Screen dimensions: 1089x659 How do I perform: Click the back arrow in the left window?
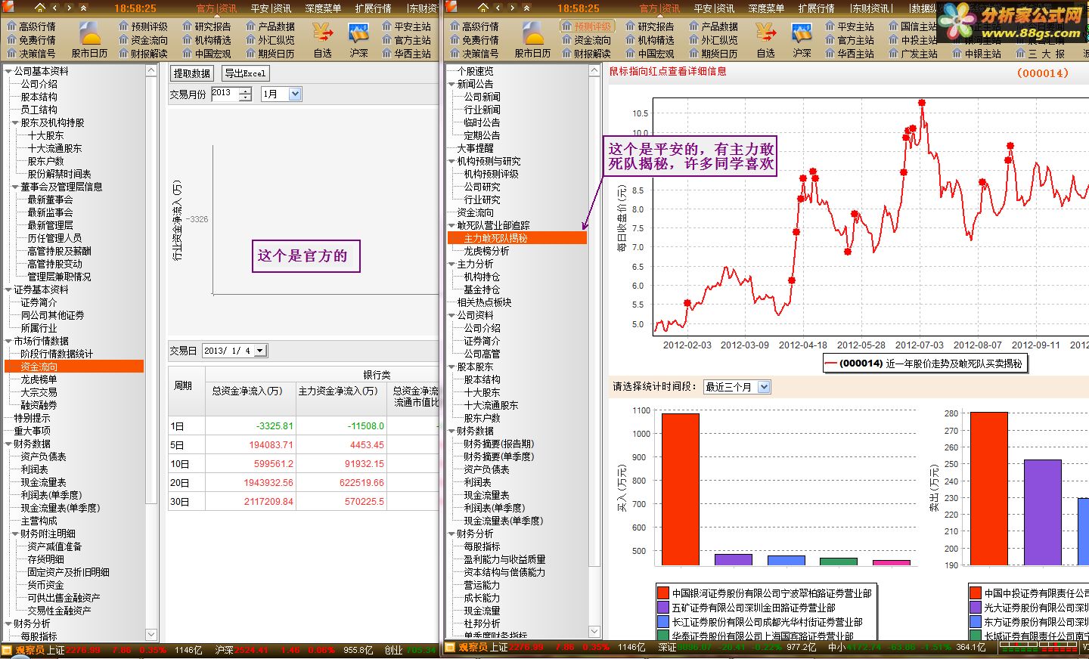55,8
